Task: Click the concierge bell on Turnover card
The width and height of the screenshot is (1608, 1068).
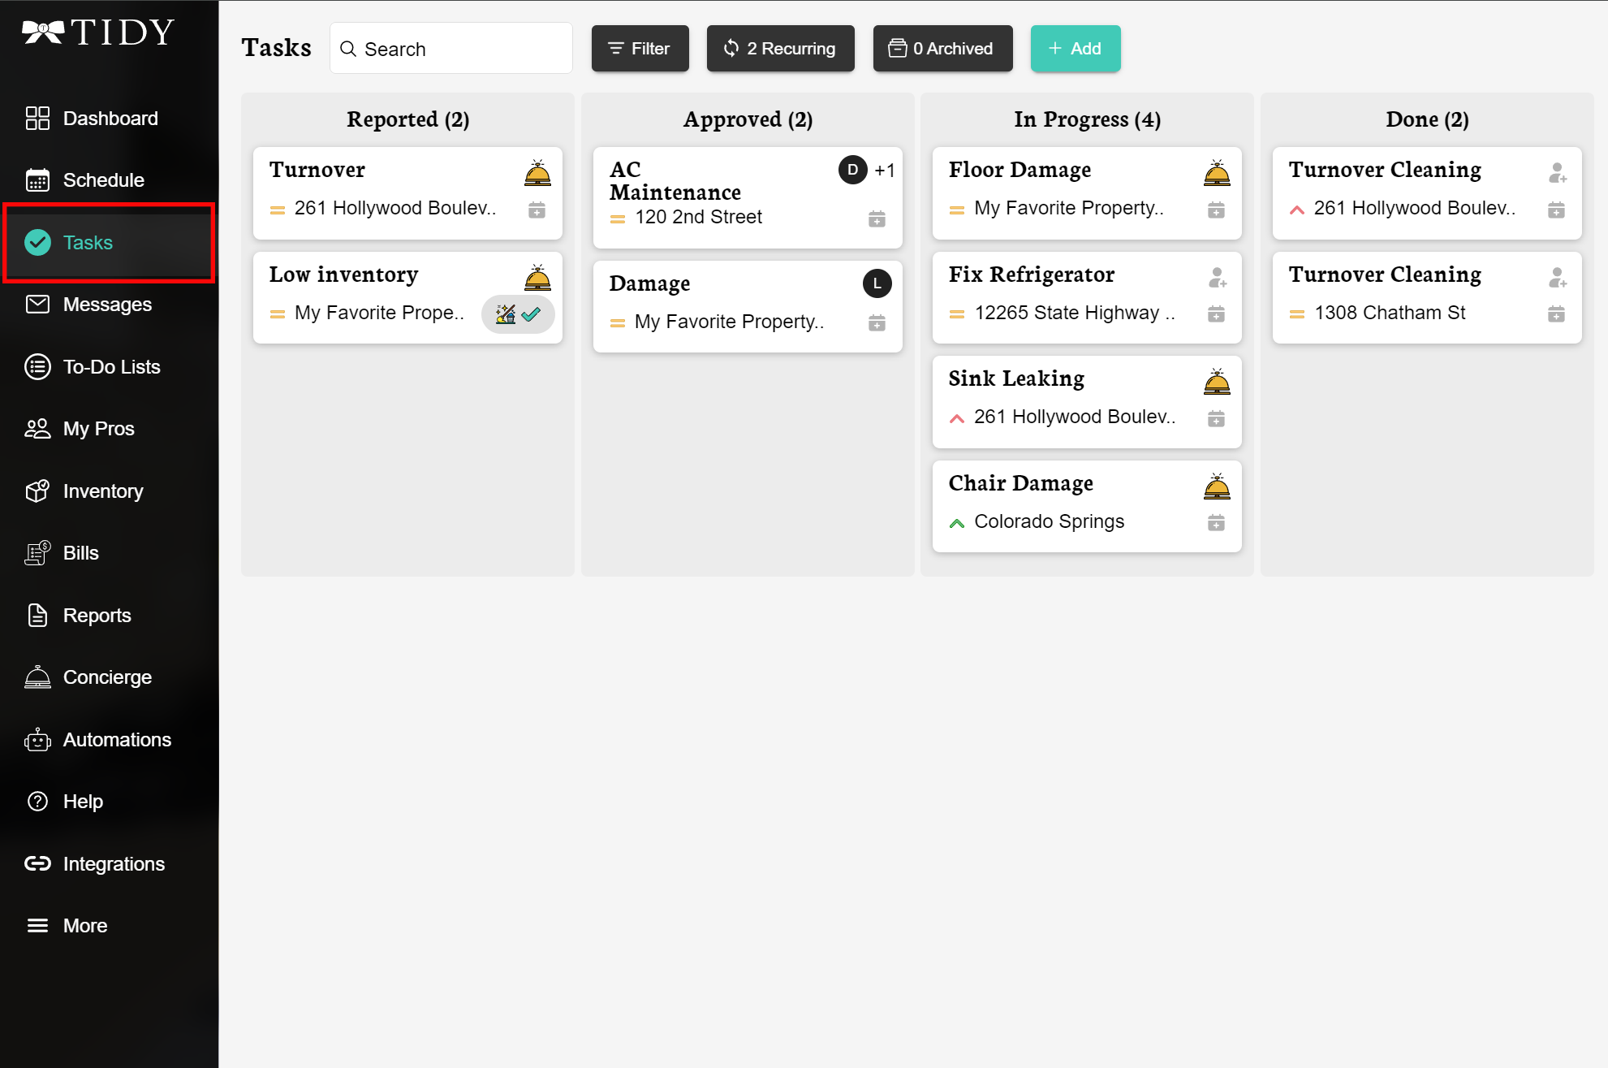Action: coord(537,173)
